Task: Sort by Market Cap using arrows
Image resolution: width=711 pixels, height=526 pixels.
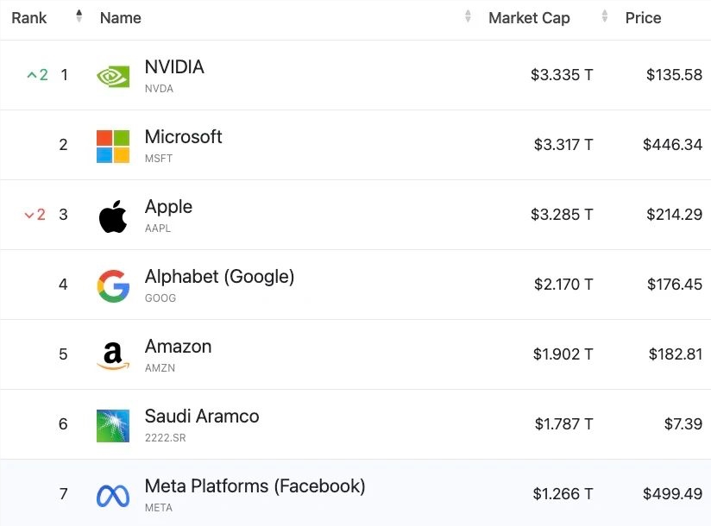Action: [605, 16]
